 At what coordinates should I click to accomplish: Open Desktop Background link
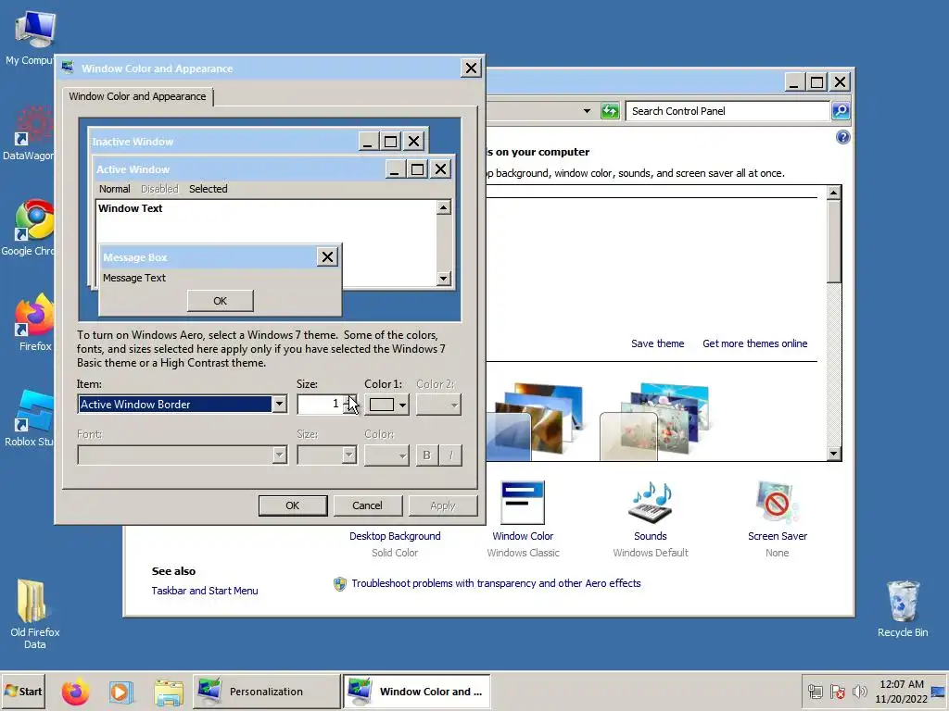click(x=395, y=536)
